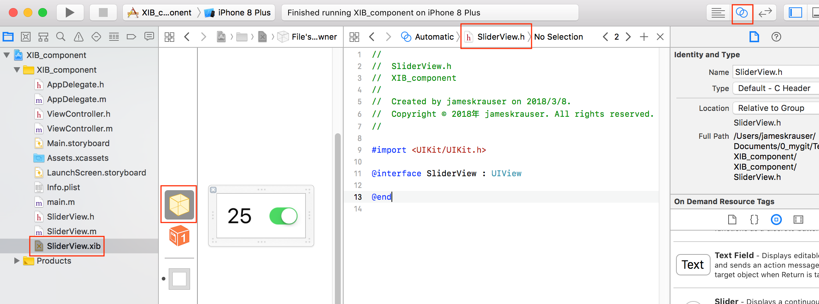Stop the running app

(x=103, y=12)
